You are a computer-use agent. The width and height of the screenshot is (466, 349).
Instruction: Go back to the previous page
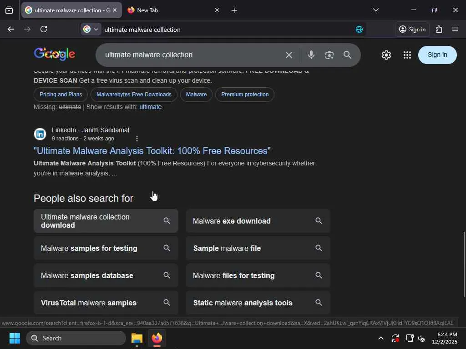pos(11,29)
